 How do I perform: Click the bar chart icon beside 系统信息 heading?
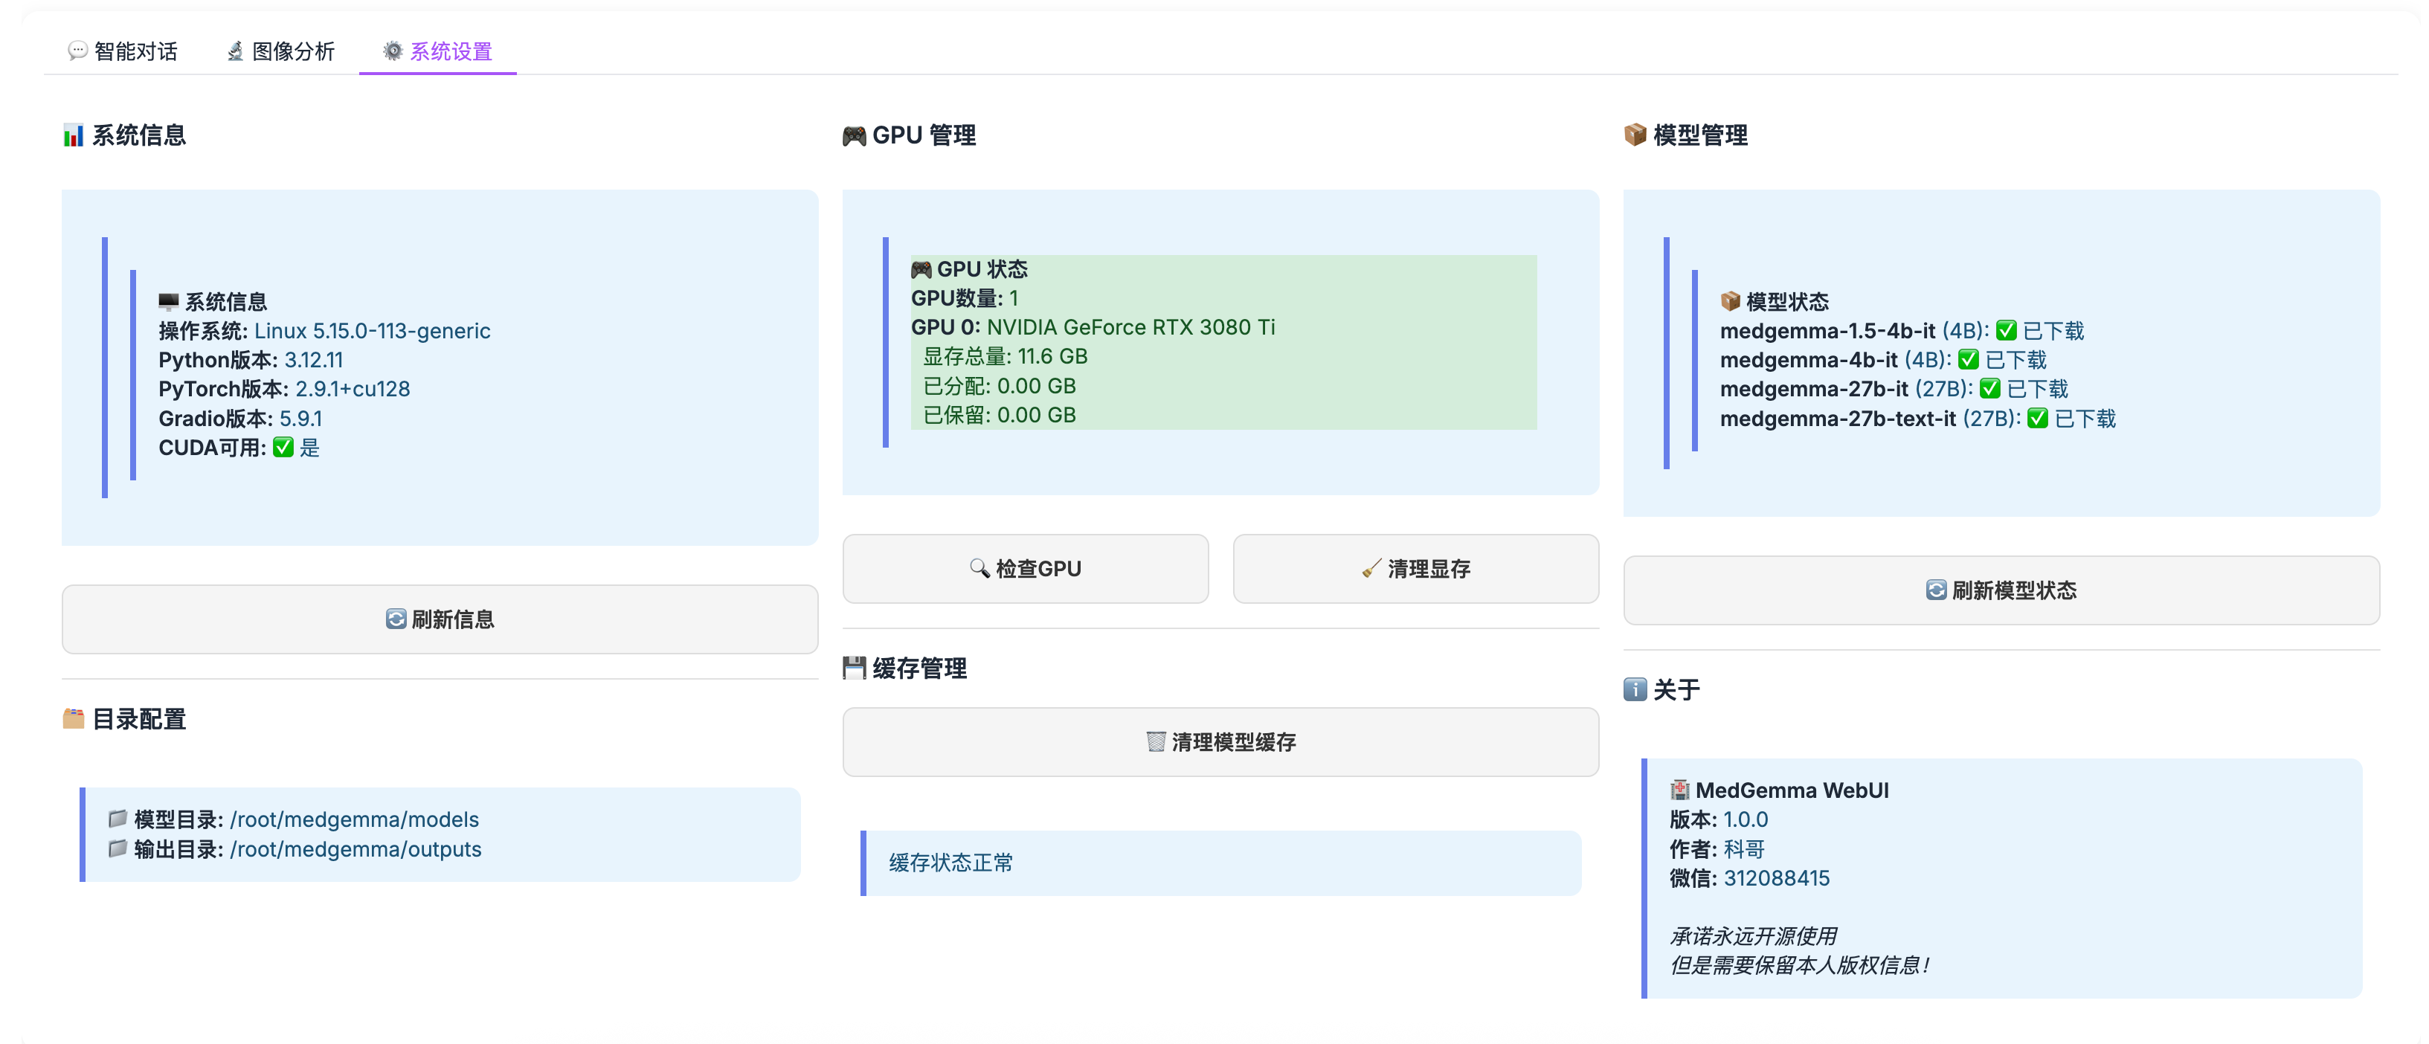tap(73, 136)
